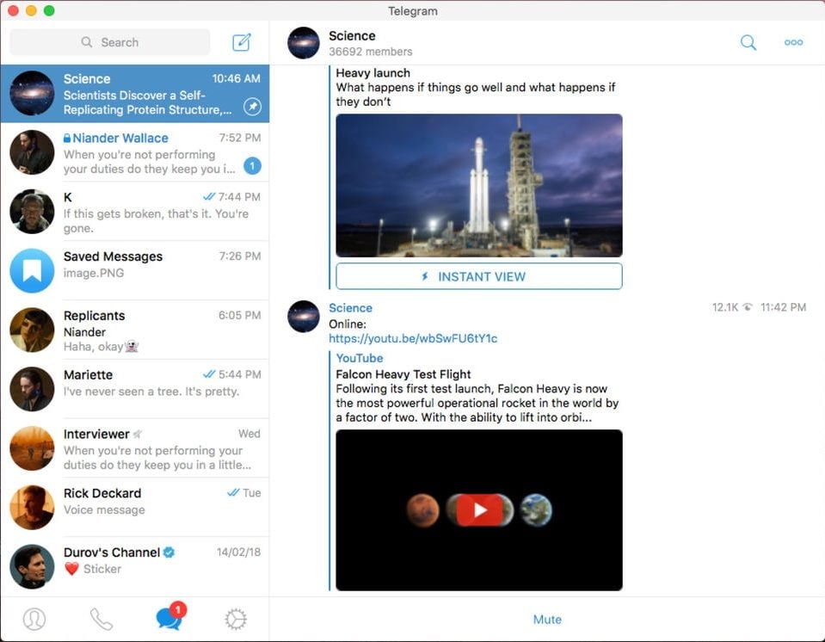The height and width of the screenshot is (642, 825).
Task: Open Settings via the gear icon
Action: [236, 619]
